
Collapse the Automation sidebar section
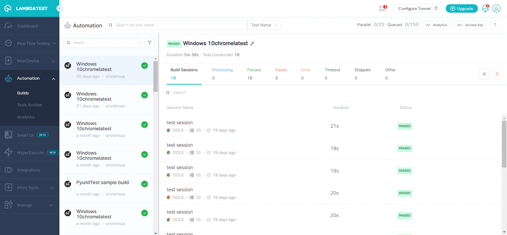coord(53,79)
